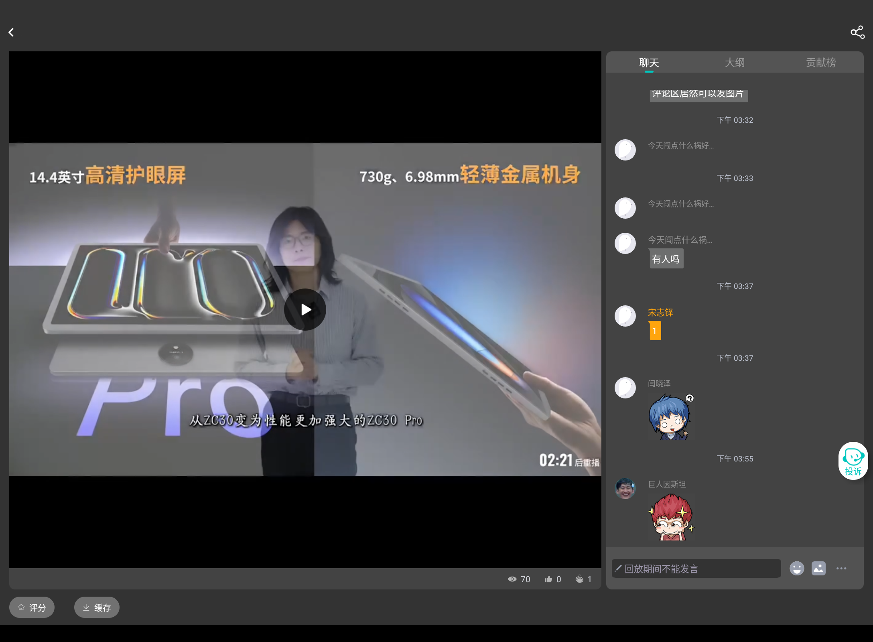
Task: Go back using the left arrow
Action: [x=11, y=33]
